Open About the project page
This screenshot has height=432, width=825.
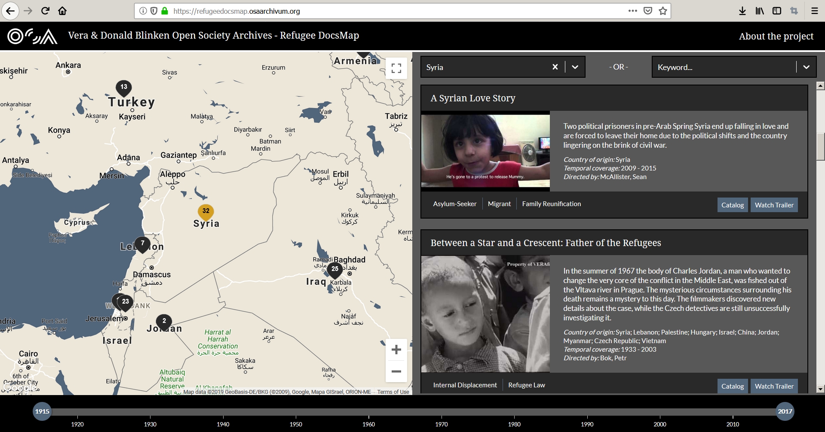776,36
